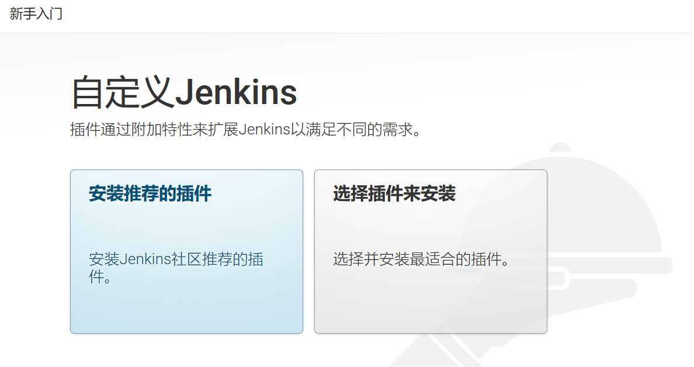Click the 新手入门 header title
Viewport: 694px width, 367px height.
[36, 13]
